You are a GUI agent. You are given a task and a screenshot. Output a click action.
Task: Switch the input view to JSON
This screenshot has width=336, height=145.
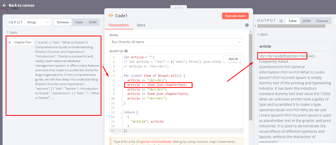click(x=93, y=22)
